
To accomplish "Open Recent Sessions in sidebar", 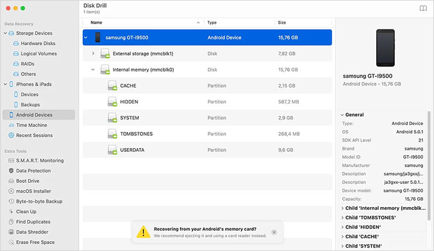I will [x=34, y=135].
